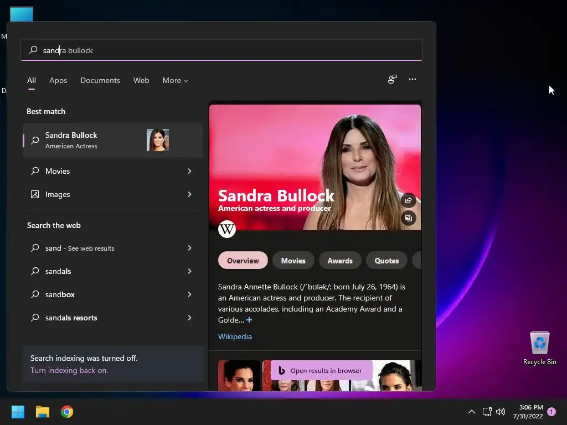The width and height of the screenshot is (567, 425).
Task: Click the Bing logo icon
Action: point(282,370)
